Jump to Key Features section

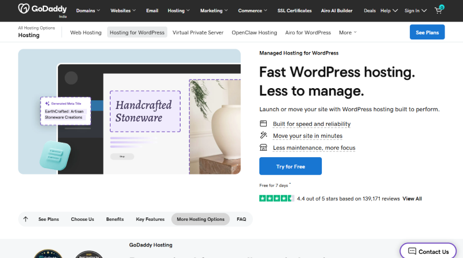pos(150,219)
